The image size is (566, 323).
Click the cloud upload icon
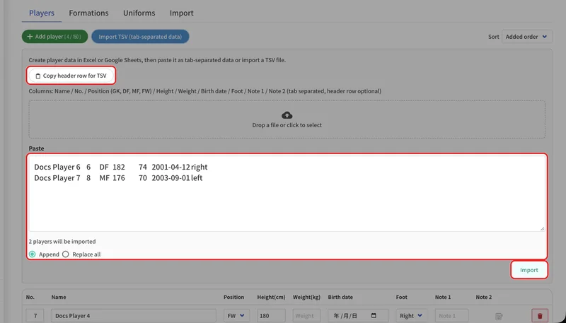point(287,115)
